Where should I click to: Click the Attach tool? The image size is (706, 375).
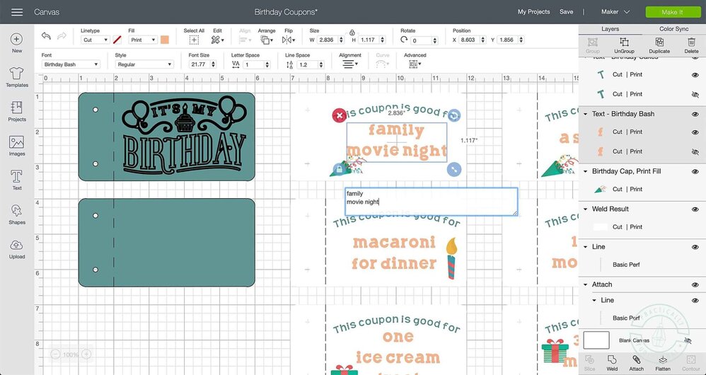click(636, 363)
